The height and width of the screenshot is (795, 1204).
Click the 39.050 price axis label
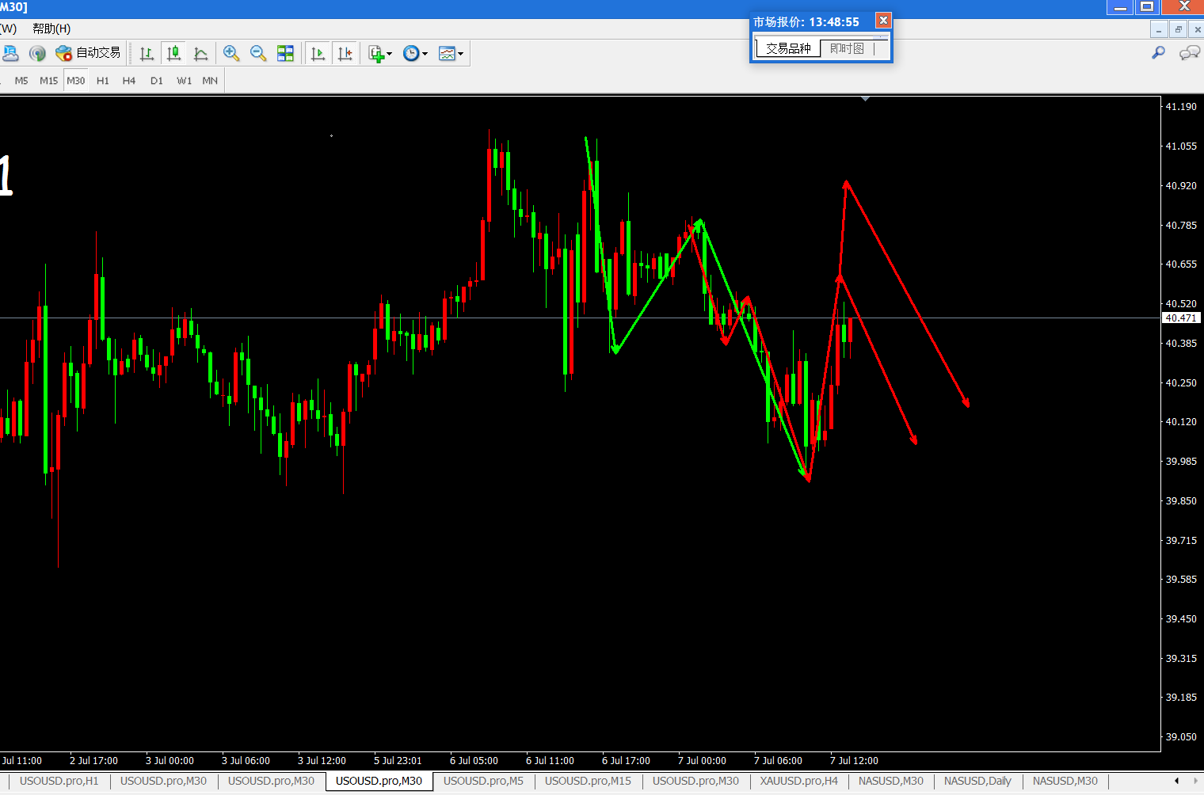1181,736
